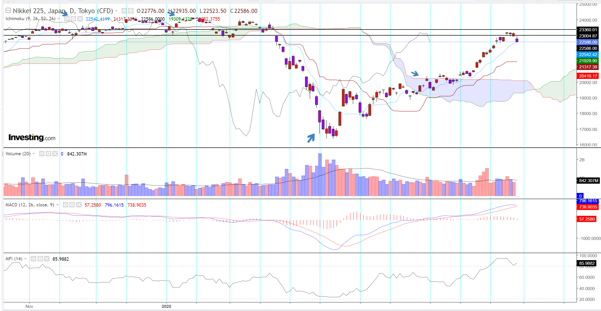Select the 23360.01 horizontal line price label
The image size is (601, 311).
pos(588,30)
